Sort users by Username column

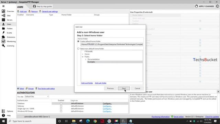(30, 15)
